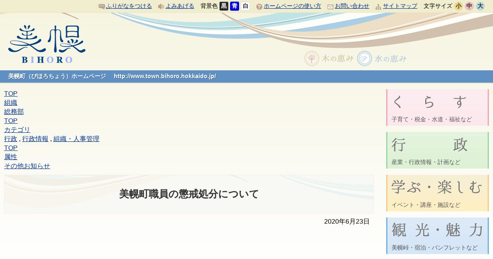Click the question mark help icon

(x=259, y=7)
